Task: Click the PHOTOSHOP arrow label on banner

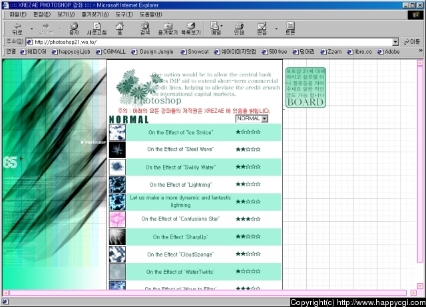Action: click(x=93, y=142)
